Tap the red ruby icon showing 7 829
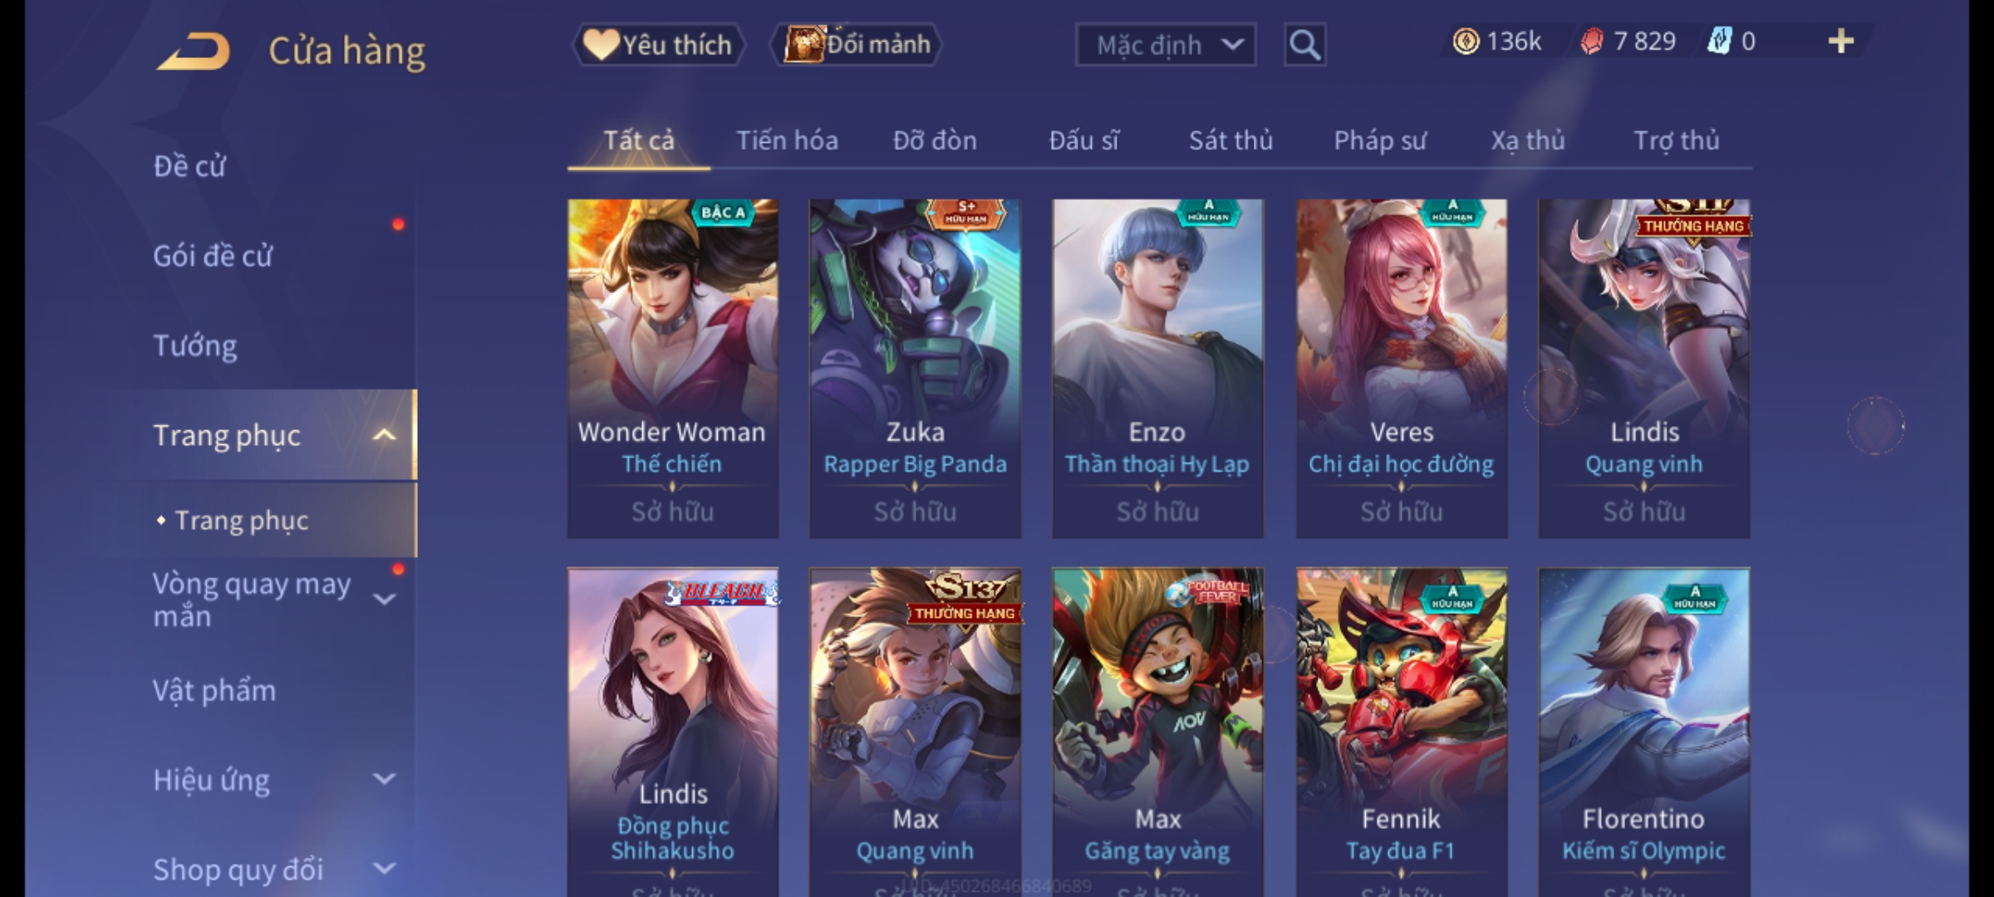This screenshot has width=1994, height=897. click(1591, 42)
